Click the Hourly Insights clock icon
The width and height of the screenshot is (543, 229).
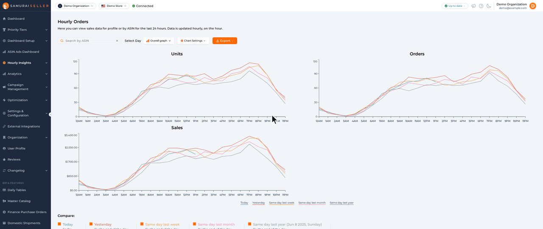pyautogui.click(x=4, y=63)
